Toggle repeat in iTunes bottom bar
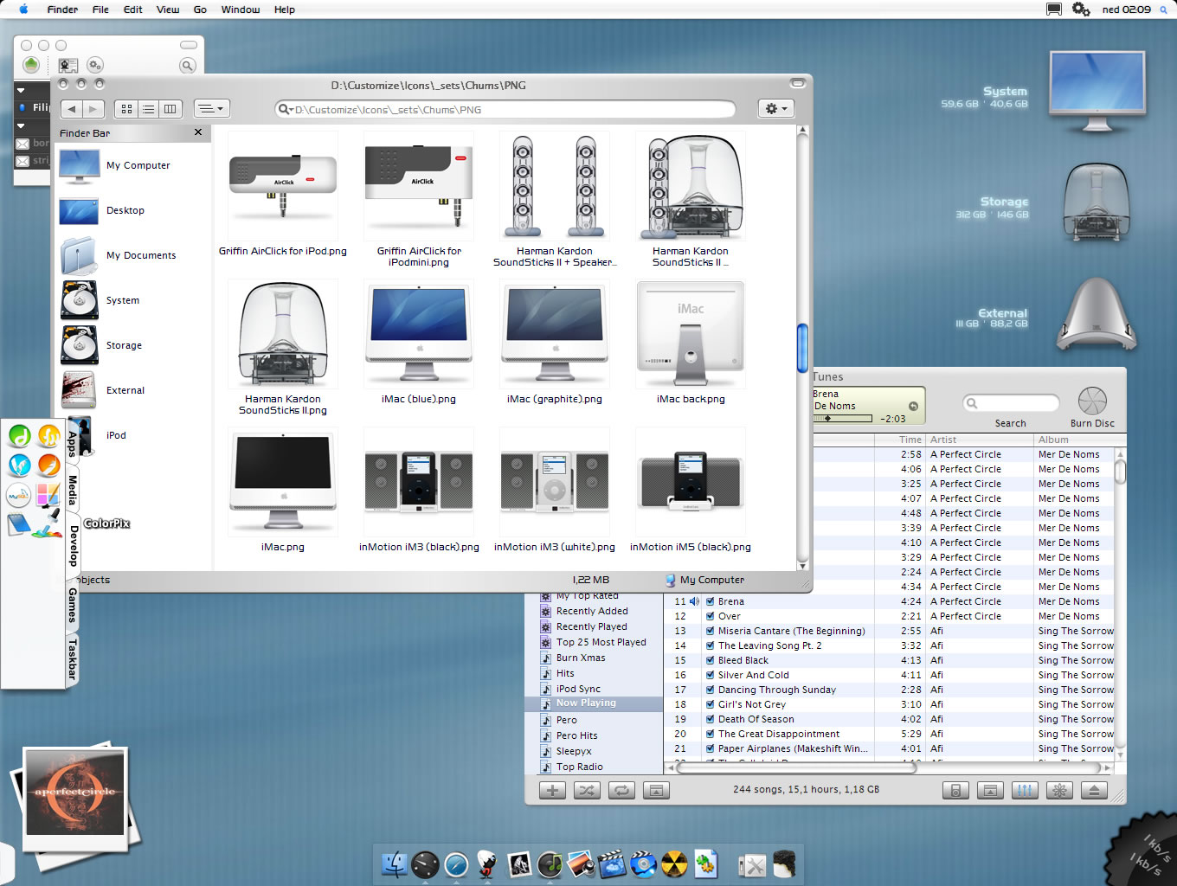Viewport: 1177px width, 886px height. coord(621,790)
